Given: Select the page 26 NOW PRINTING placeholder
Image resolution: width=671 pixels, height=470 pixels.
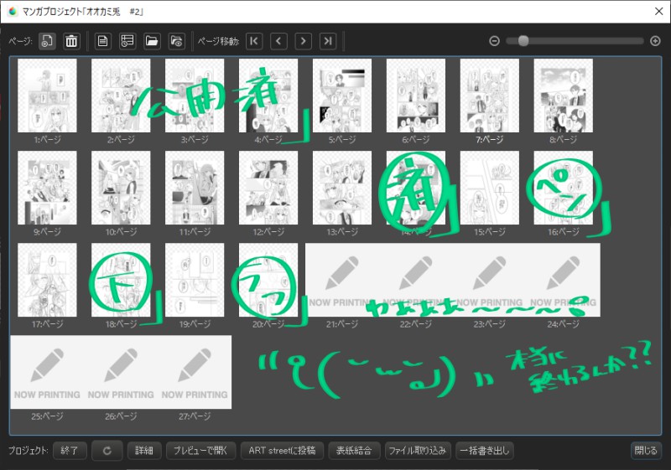Looking at the screenshot, I should click(121, 372).
